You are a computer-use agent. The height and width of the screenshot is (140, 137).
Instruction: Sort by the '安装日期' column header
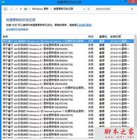tap(116, 36)
